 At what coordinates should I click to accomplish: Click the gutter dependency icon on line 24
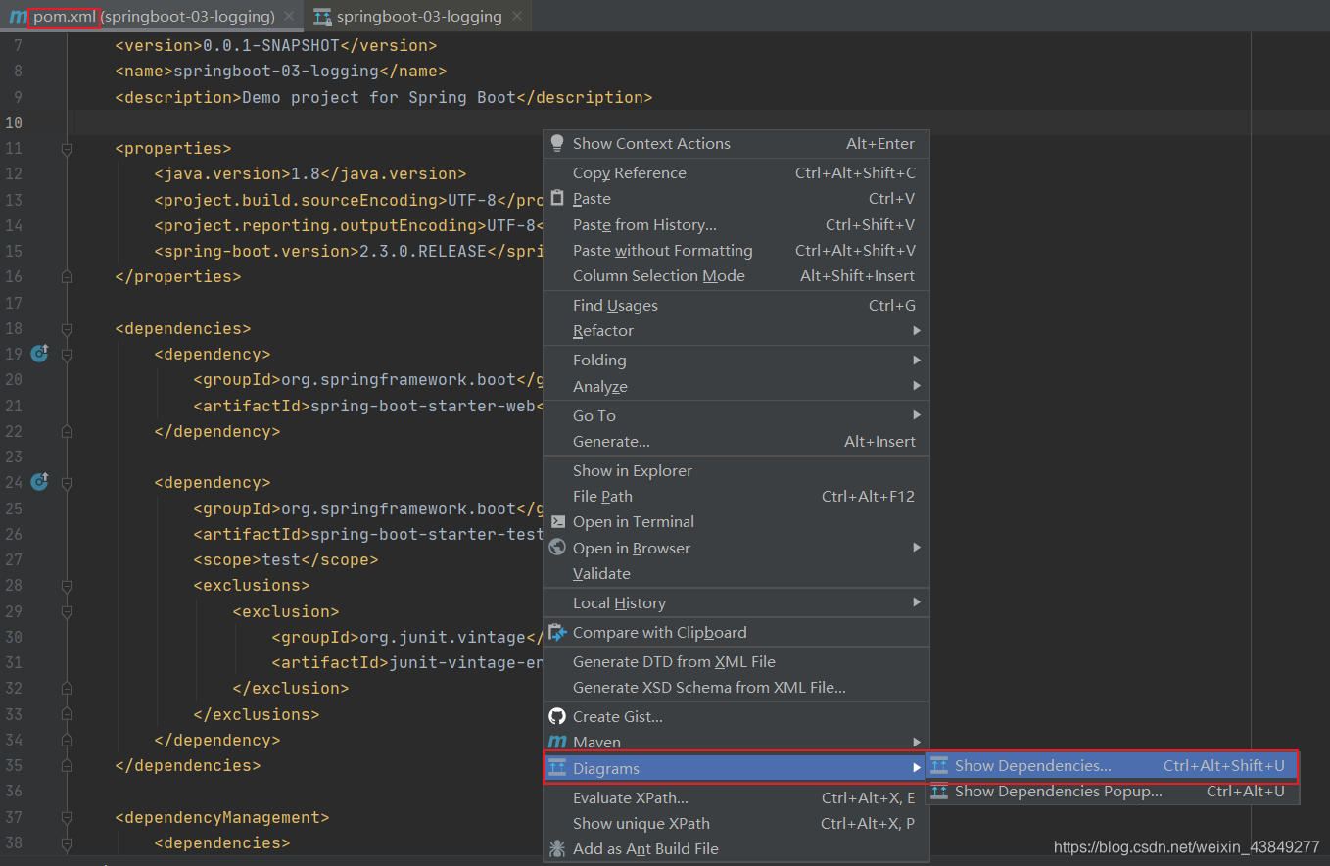click(x=39, y=482)
